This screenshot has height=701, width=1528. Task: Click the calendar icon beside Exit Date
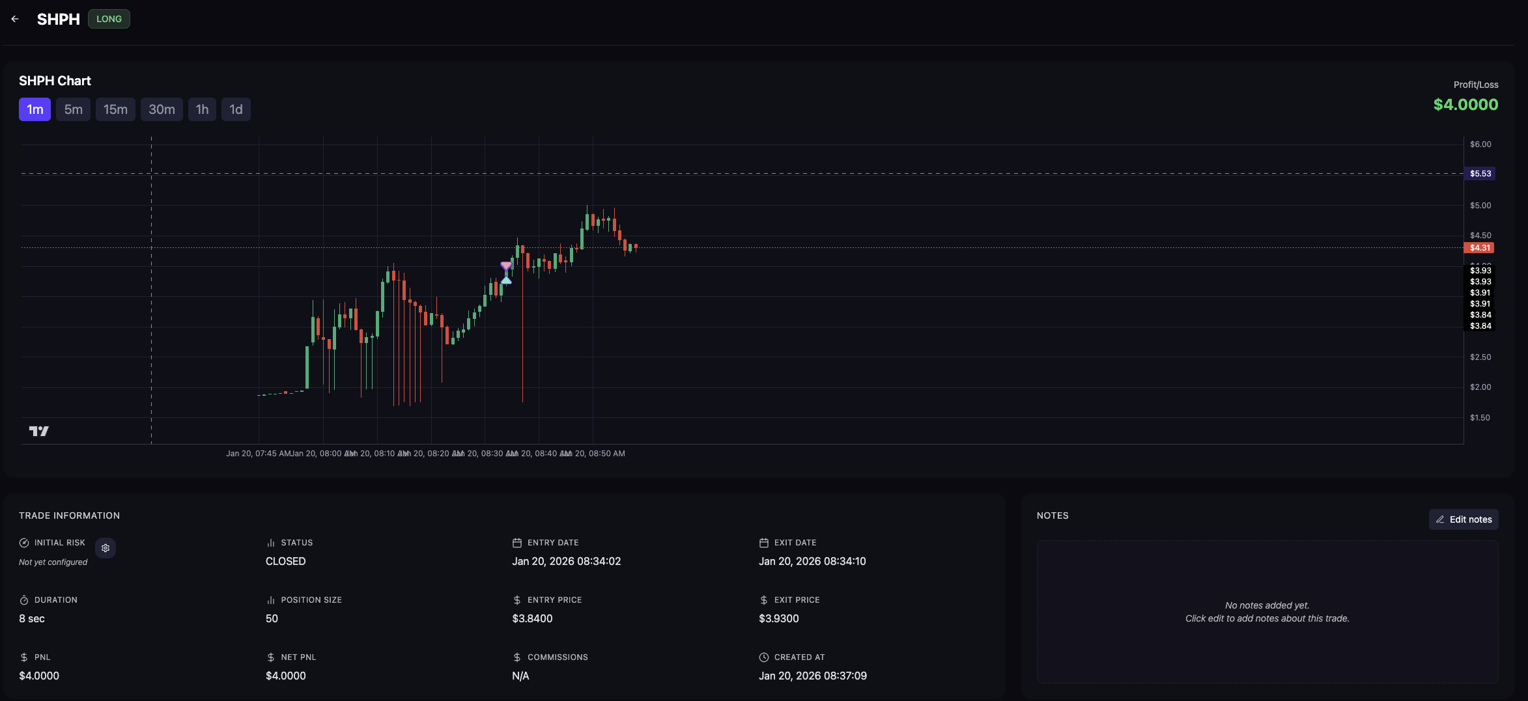pyautogui.click(x=764, y=543)
